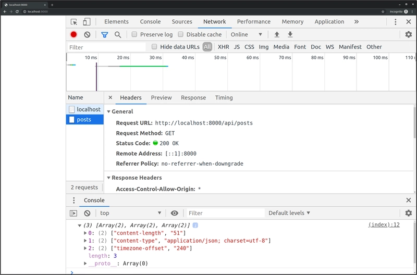This screenshot has height=275, width=417.
Task: Click the array info badge icon
Action: (x=195, y=226)
